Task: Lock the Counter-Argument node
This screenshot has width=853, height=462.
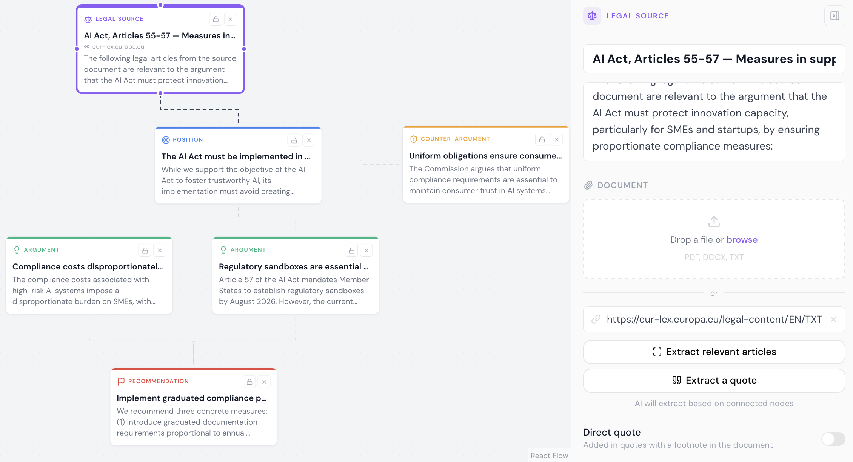Action: [x=542, y=139]
